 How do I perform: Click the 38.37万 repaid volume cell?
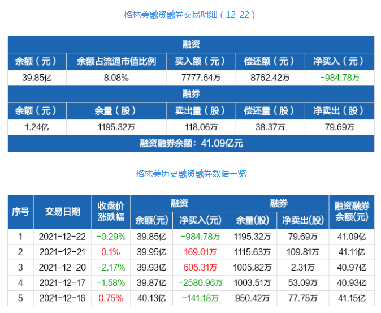[x=270, y=127]
